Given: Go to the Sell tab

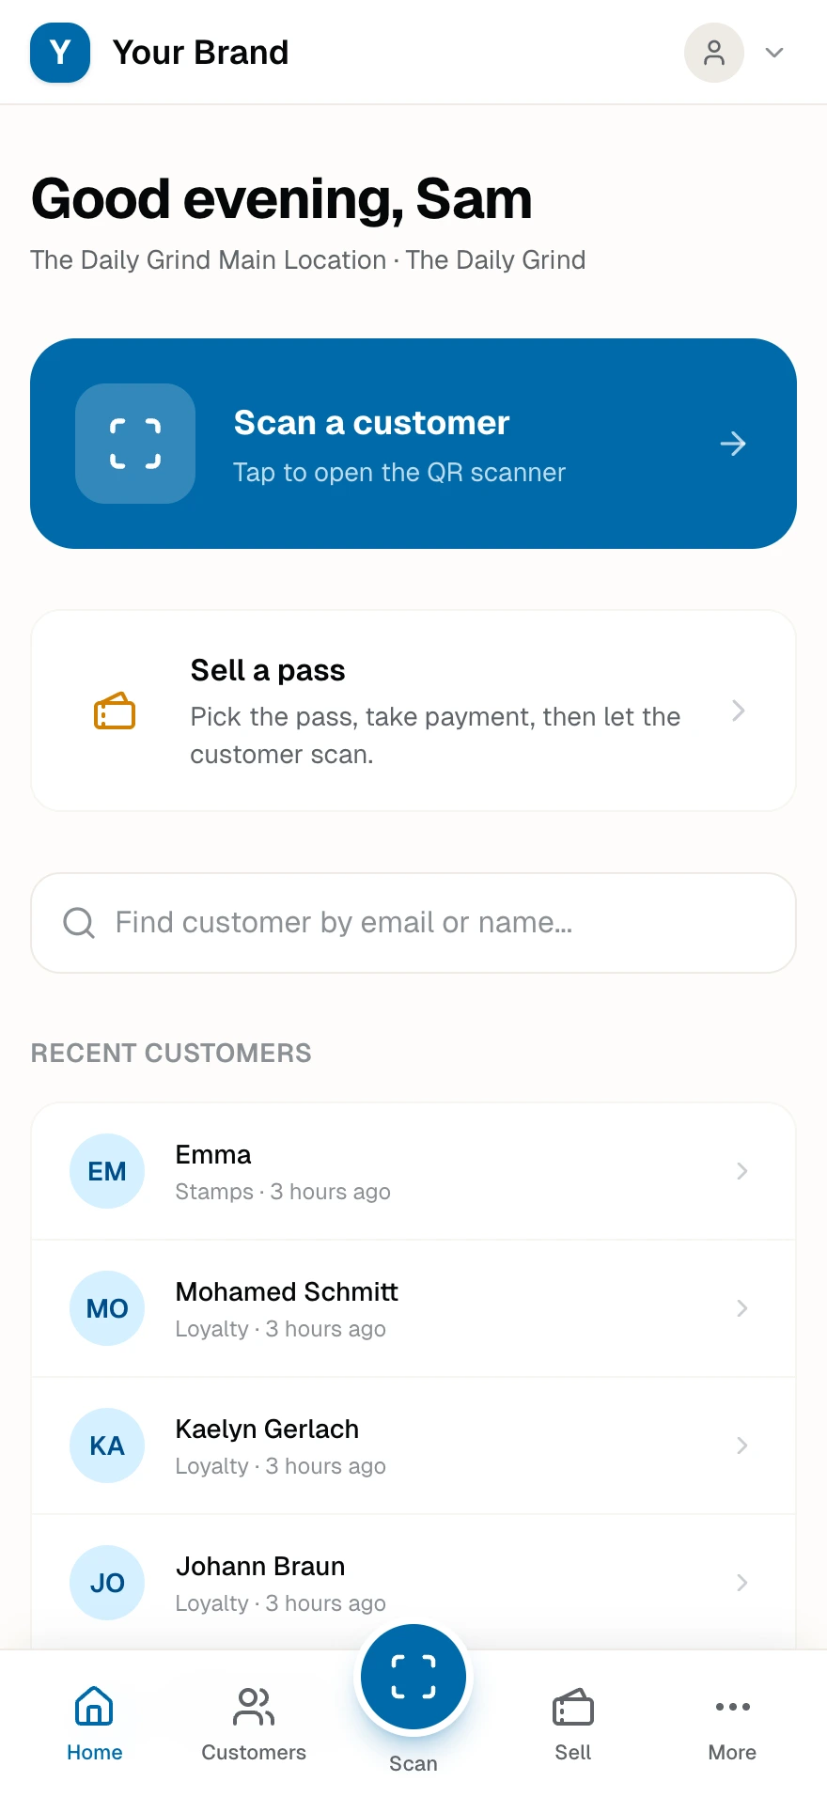Looking at the screenshot, I should click(573, 1725).
